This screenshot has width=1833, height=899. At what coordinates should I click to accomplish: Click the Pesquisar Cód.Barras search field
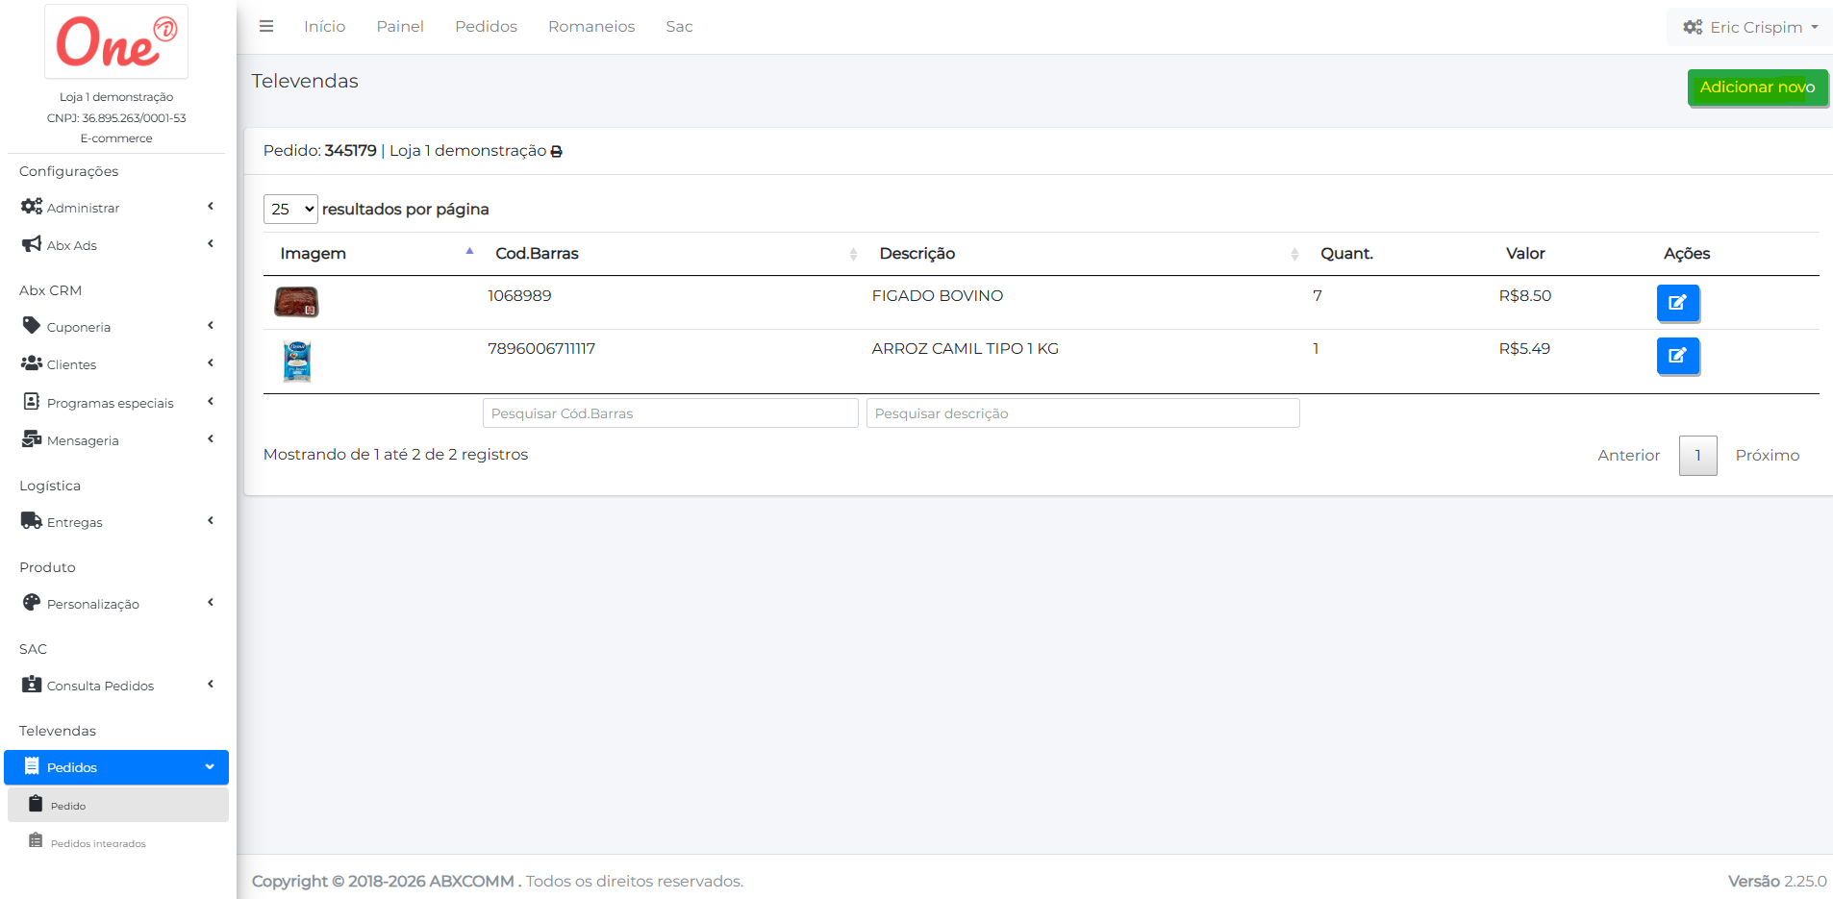coord(670,413)
